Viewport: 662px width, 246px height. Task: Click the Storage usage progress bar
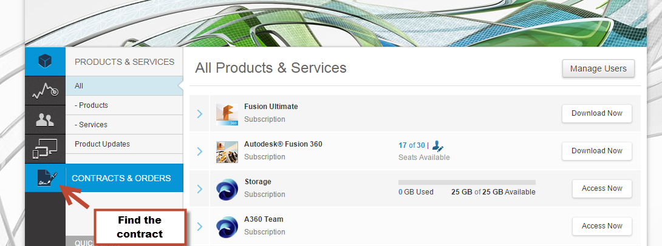click(x=467, y=182)
